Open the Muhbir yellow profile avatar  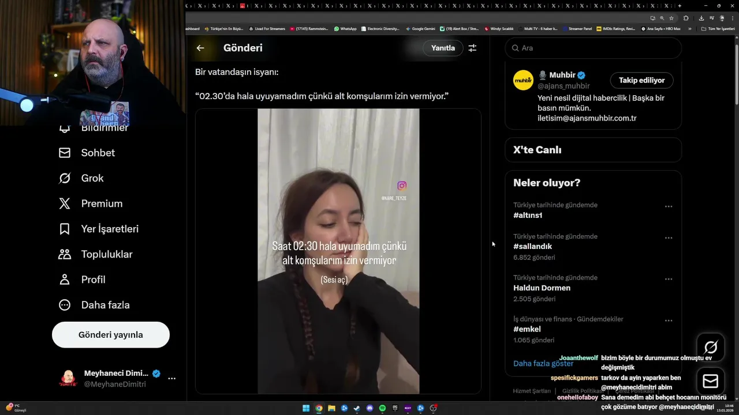[523, 80]
